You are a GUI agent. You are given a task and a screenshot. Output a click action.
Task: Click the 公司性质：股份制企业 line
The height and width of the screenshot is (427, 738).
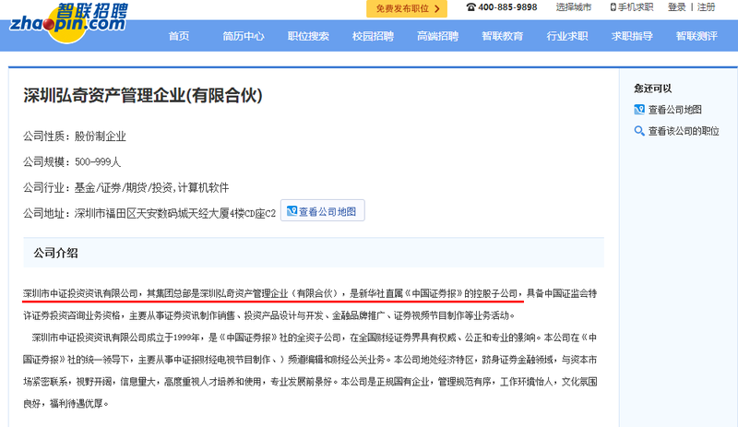75,136
